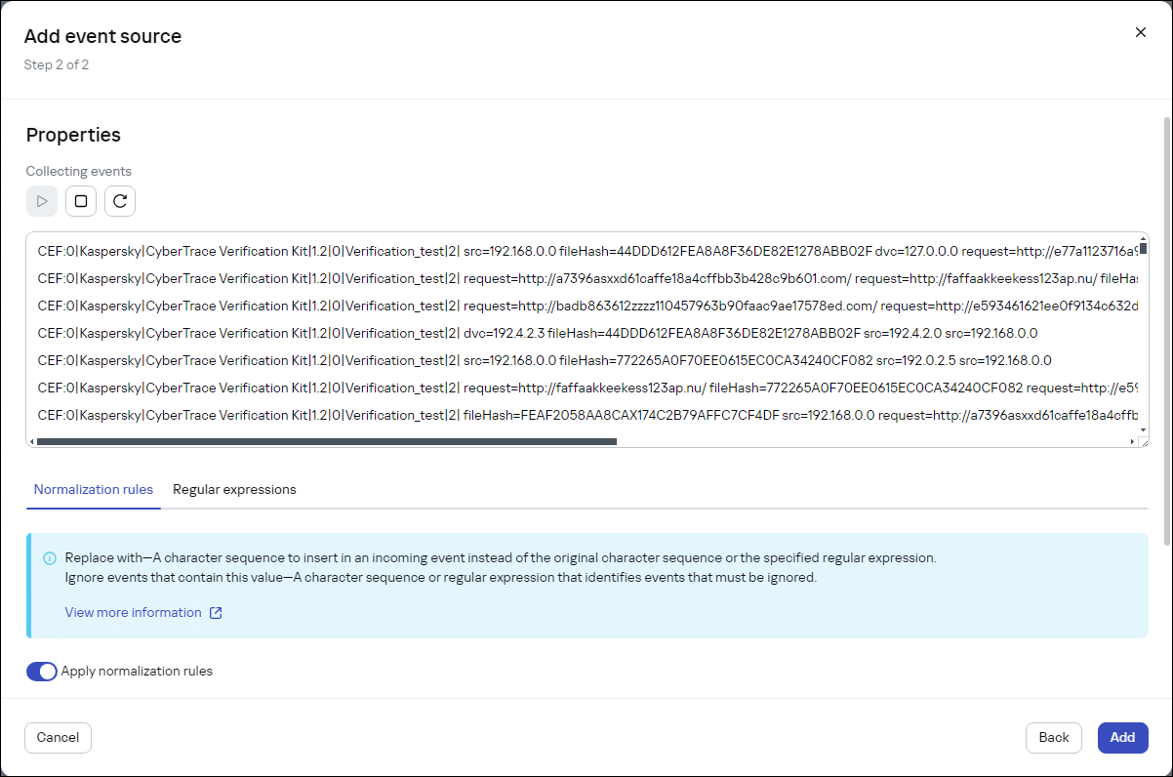Restart event collection via the refresh icon
This screenshot has height=777, width=1173.
(120, 201)
